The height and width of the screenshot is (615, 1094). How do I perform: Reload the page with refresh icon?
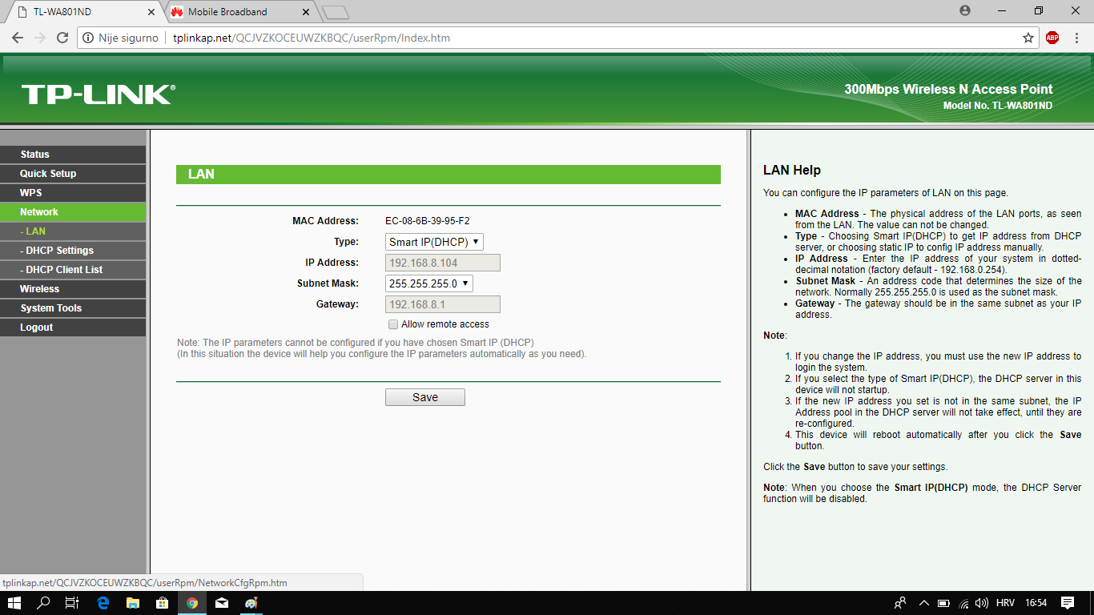tap(62, 38)
